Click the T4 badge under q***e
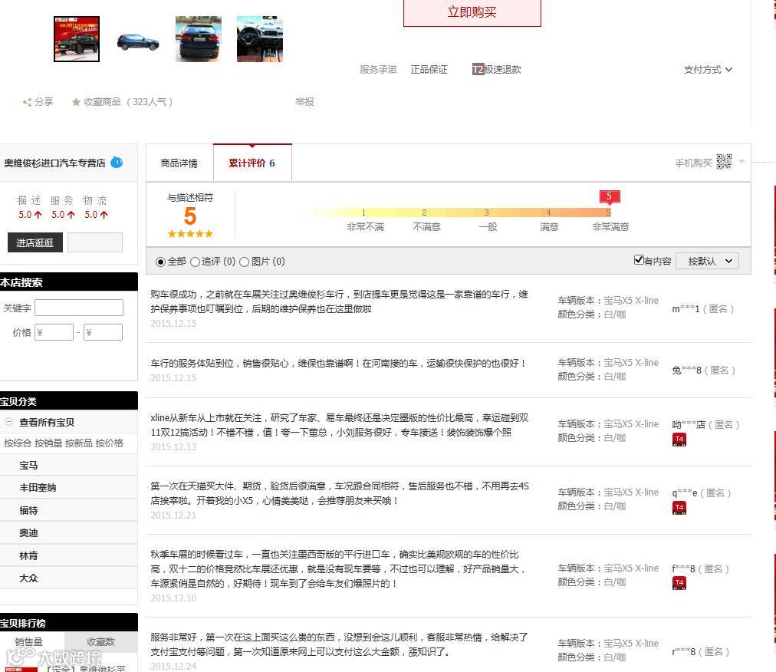 pos(679,508)
